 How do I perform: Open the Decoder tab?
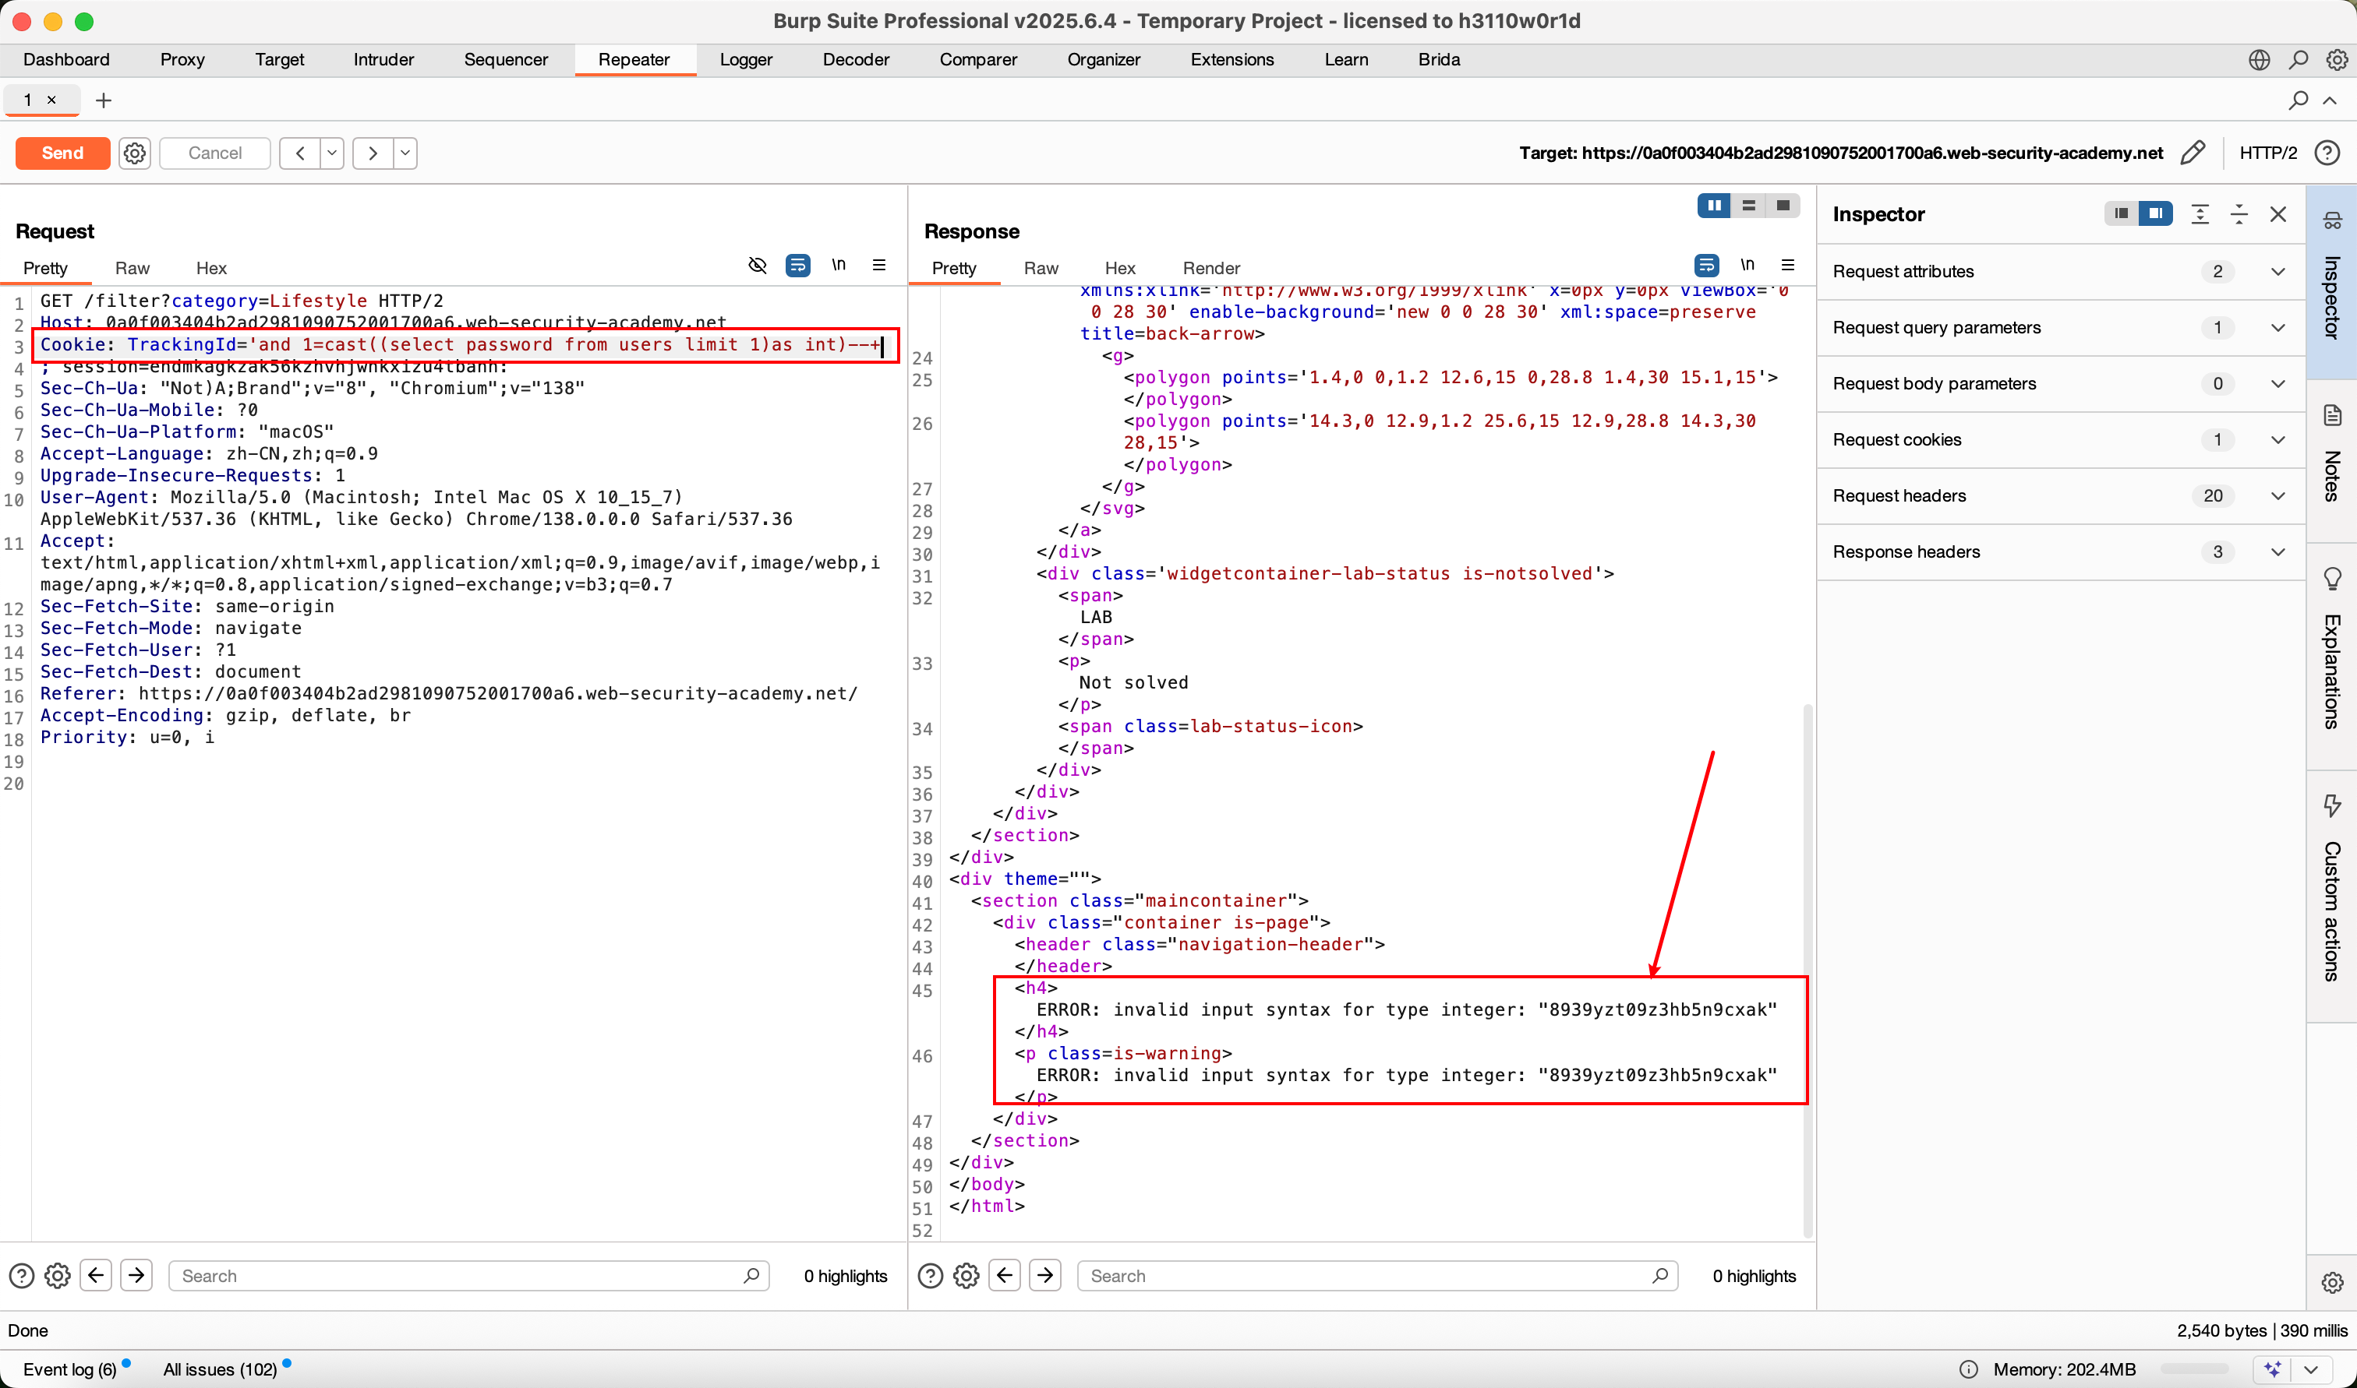[x=856, y=59]
